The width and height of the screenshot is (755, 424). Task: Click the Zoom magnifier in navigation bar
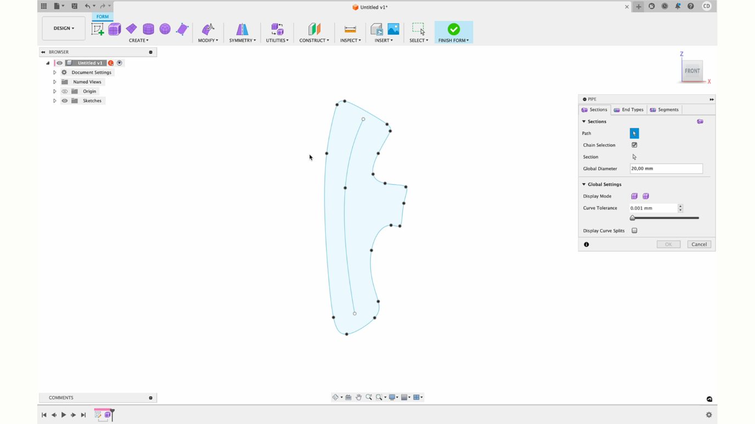[x=369, y=397]
